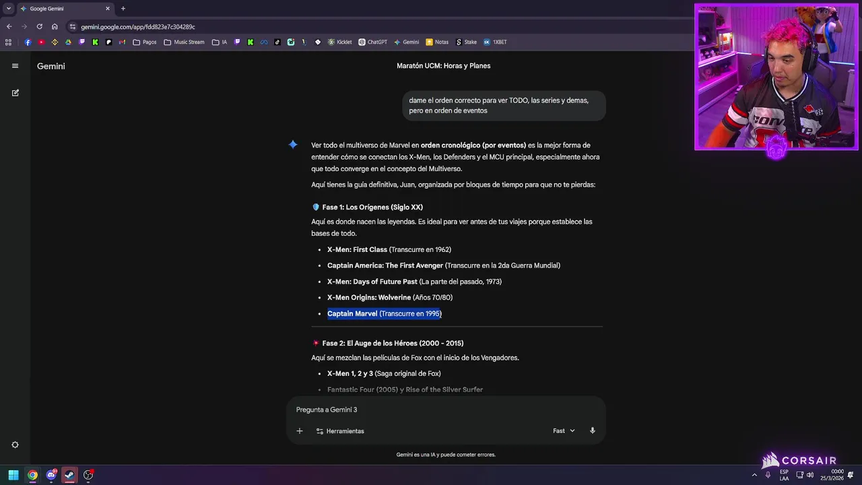Click the plus attach button in prompt box
862x485 pixels.
[300, 431]
